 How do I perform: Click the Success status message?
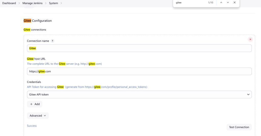point(32,126)
